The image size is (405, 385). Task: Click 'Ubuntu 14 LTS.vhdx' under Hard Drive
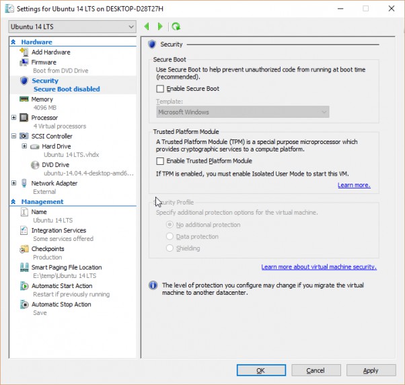pyautogui.click(x=71, y=155)
